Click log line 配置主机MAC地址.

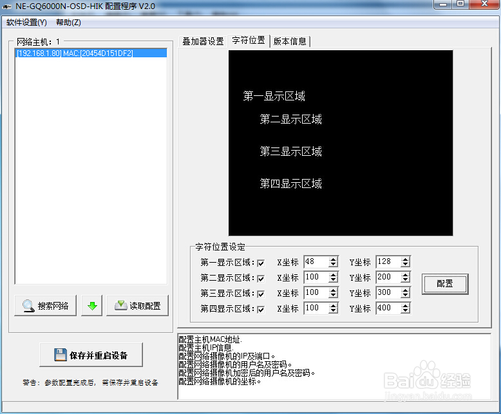(210, 339)
